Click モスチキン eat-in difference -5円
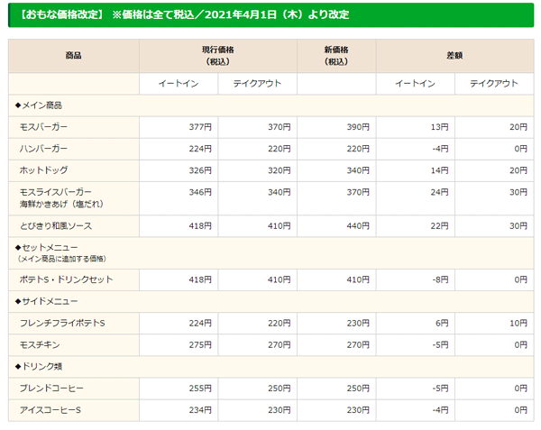Viewport: 541px width, 430px height. [x=440, y=345]
